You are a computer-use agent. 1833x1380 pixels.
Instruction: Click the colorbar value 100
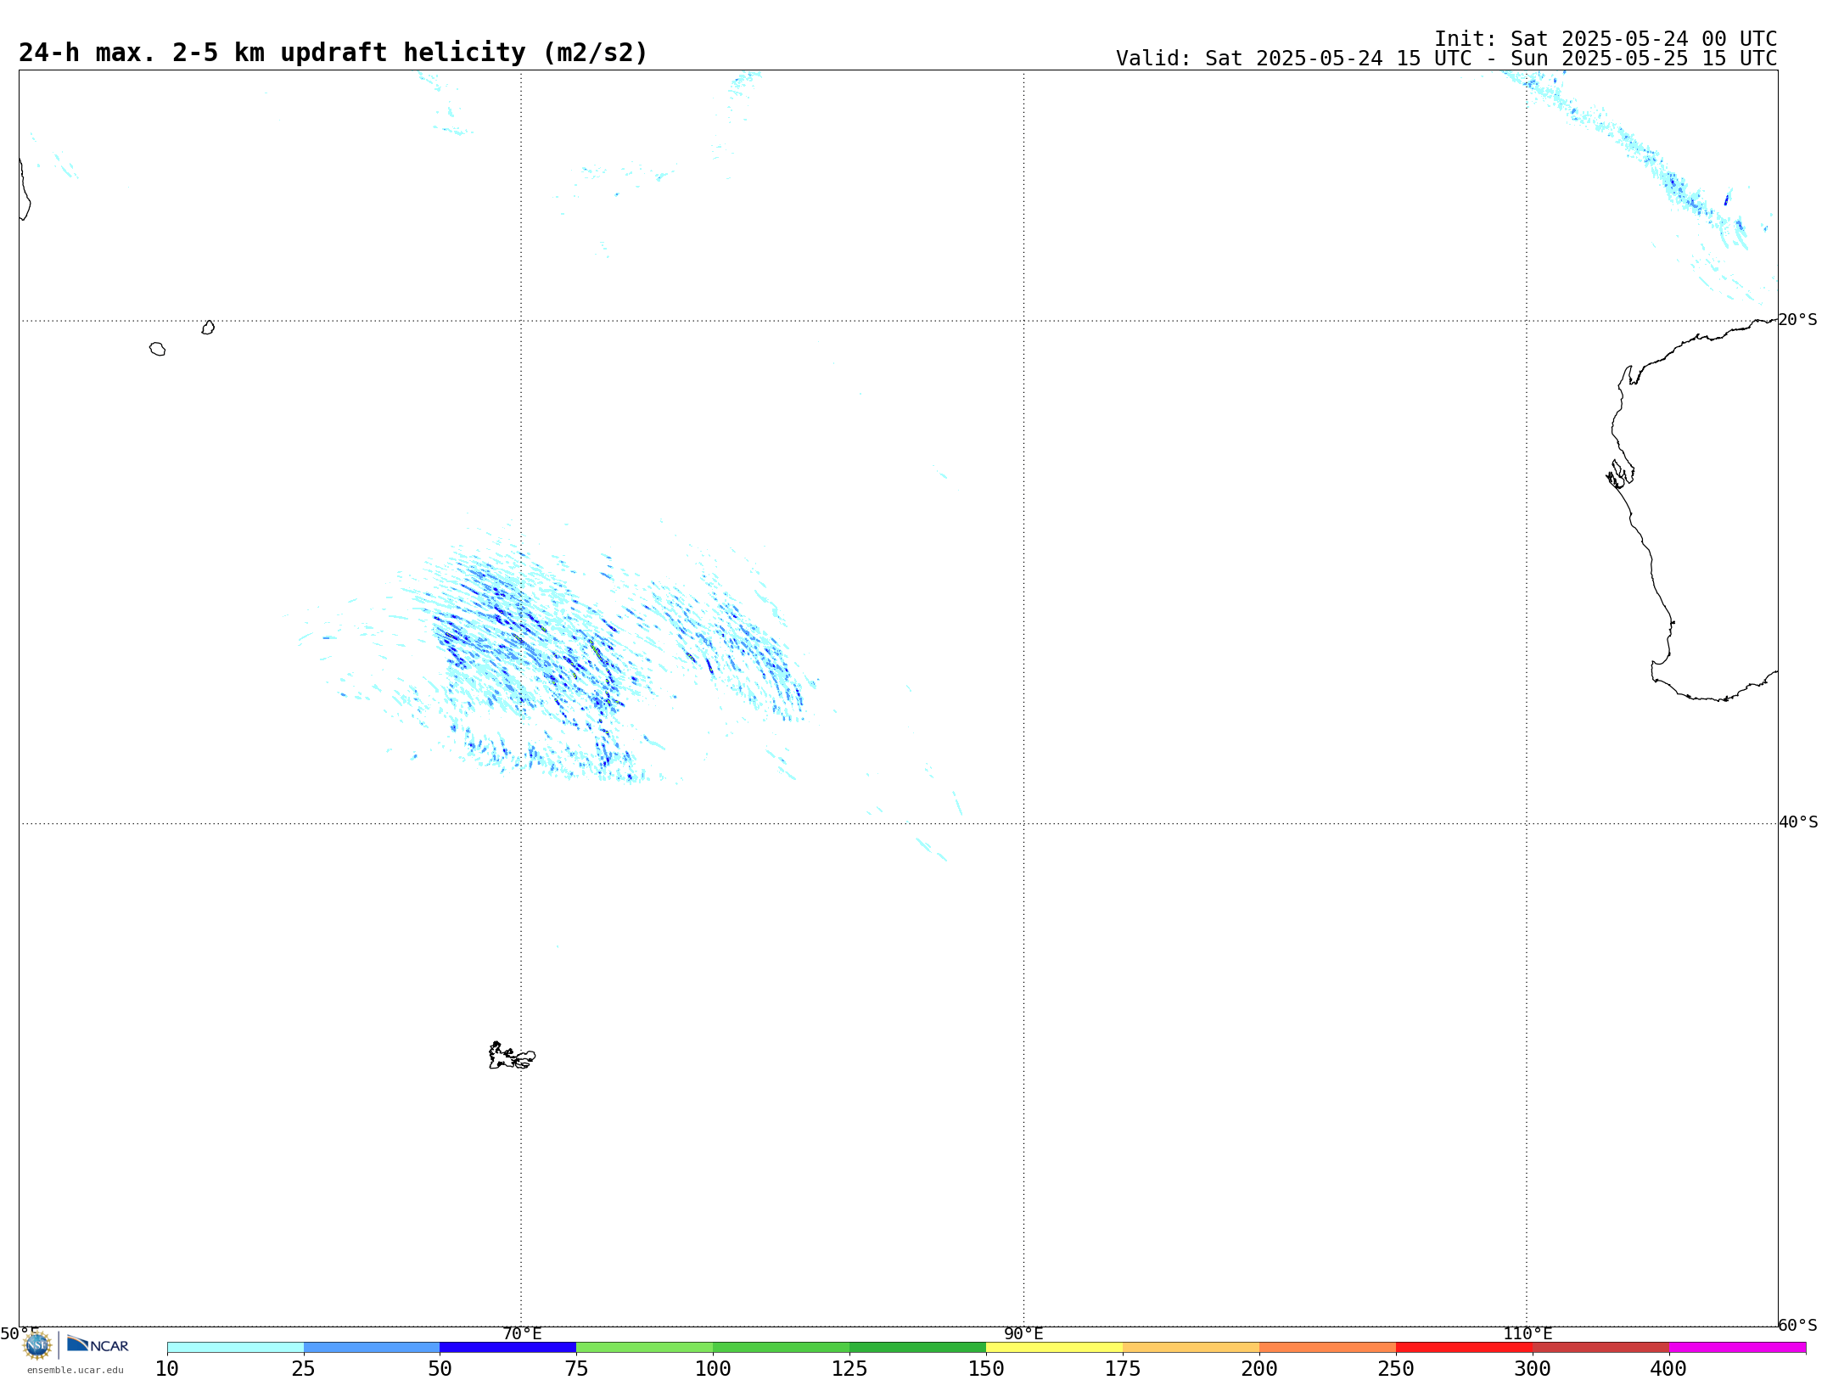pos(713,1369)
